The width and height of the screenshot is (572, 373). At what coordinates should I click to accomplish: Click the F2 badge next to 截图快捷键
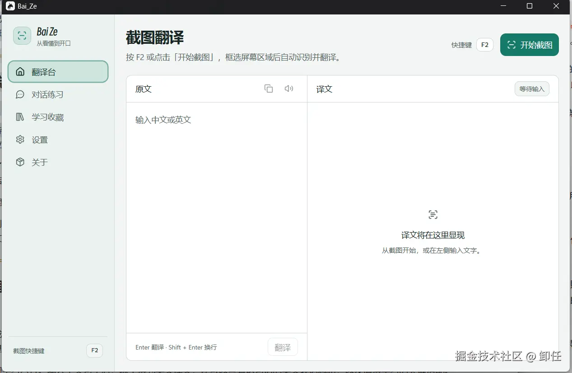pos(95,350)
